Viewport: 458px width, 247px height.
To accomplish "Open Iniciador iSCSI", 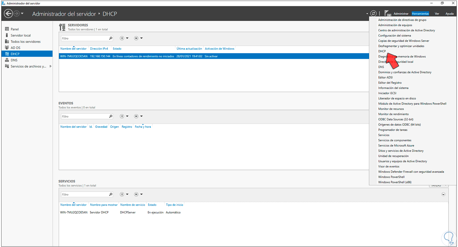I will [387, 93].
